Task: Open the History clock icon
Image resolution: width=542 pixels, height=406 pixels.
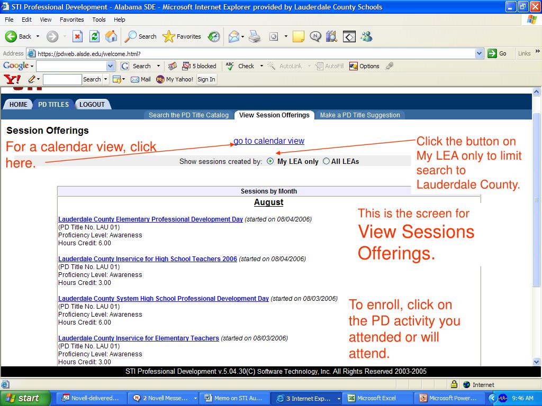Action: tap(214, 36)
